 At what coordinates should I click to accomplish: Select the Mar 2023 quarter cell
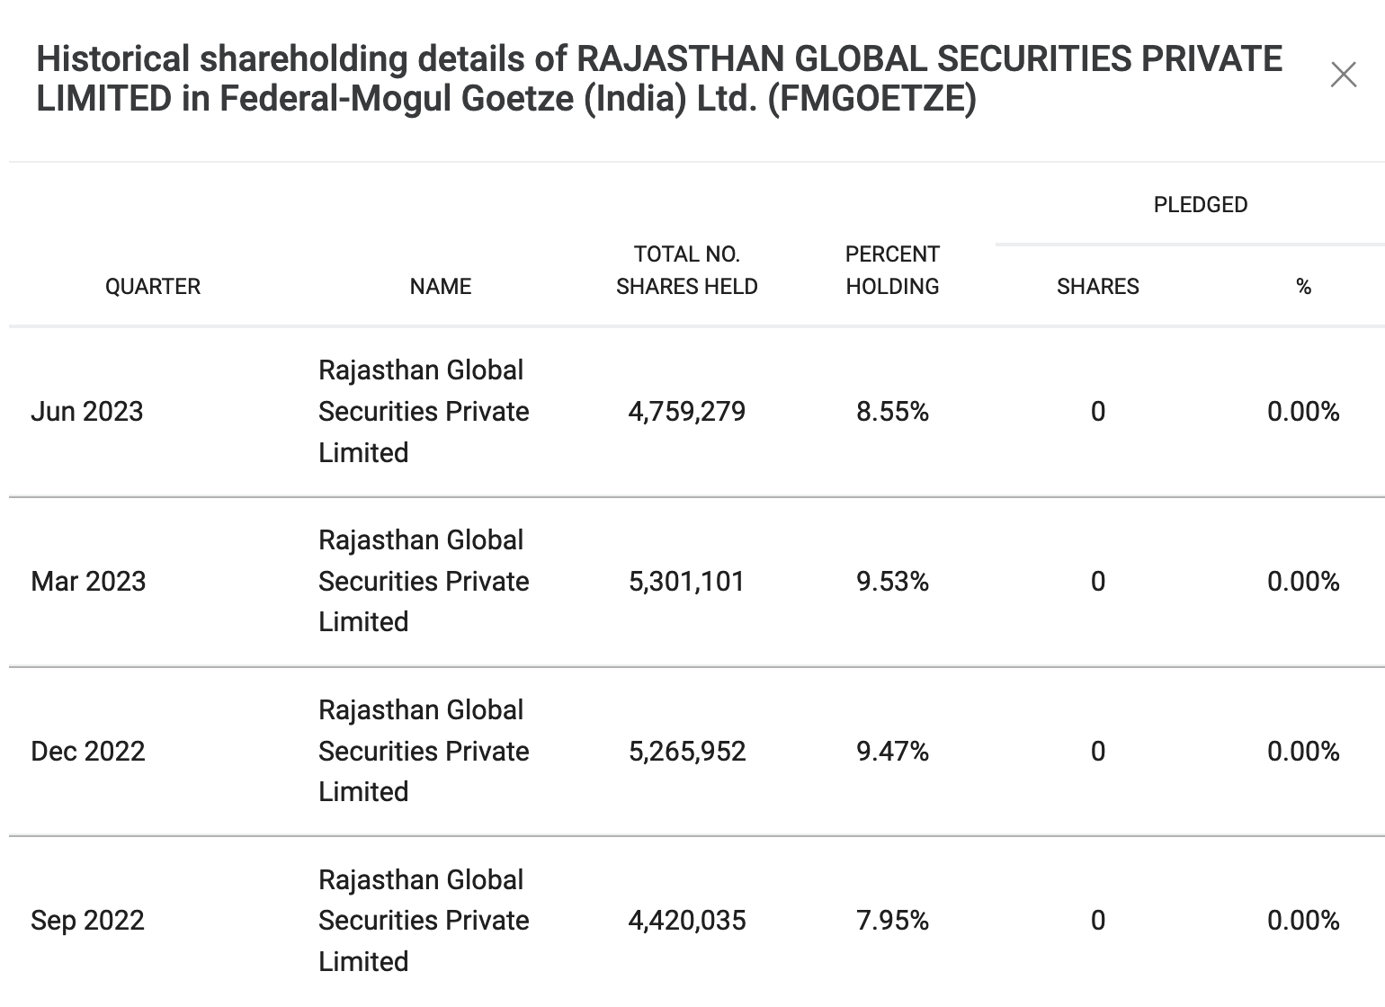[x=88, y=582]
